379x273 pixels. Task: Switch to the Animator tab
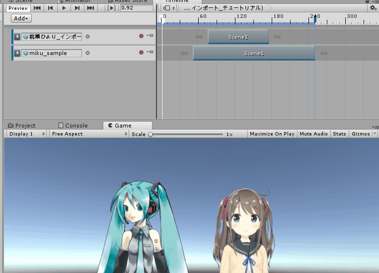pos(75,1)
